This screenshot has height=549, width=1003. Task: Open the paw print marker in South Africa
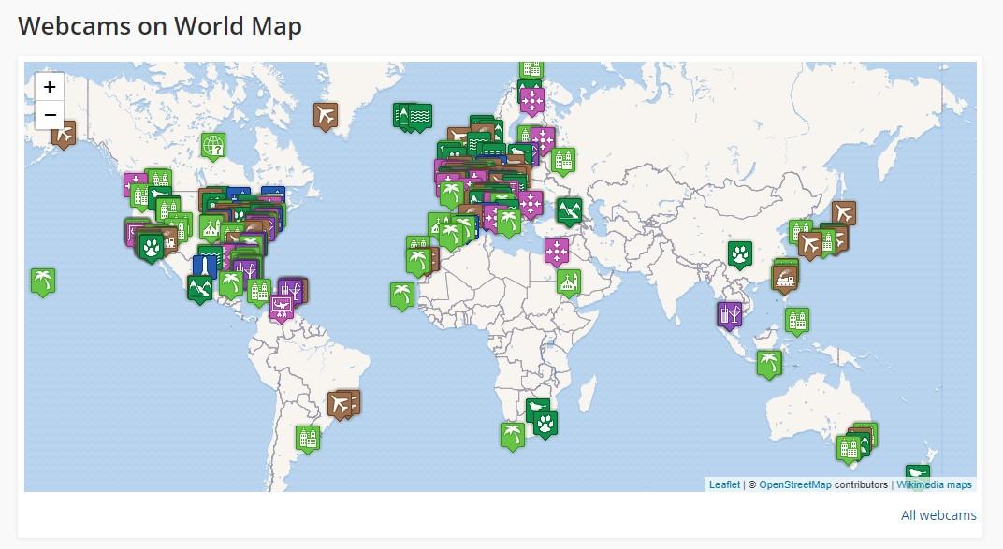coord(545,425)
